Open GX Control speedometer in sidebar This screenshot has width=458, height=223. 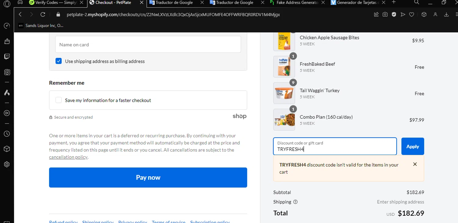coord(7,26)
